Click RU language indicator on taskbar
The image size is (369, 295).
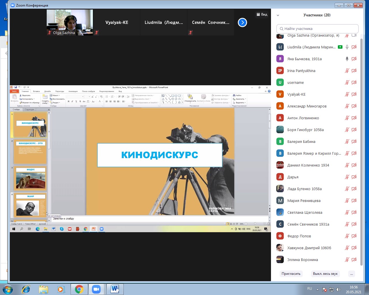(310, 289)
